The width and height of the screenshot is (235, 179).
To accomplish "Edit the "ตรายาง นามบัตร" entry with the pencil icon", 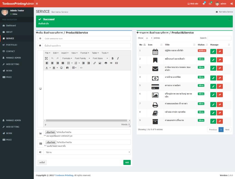I will (213, 86).
